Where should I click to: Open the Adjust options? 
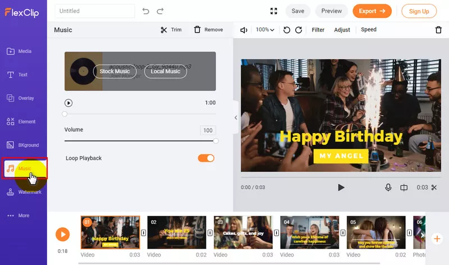point(342,30)
